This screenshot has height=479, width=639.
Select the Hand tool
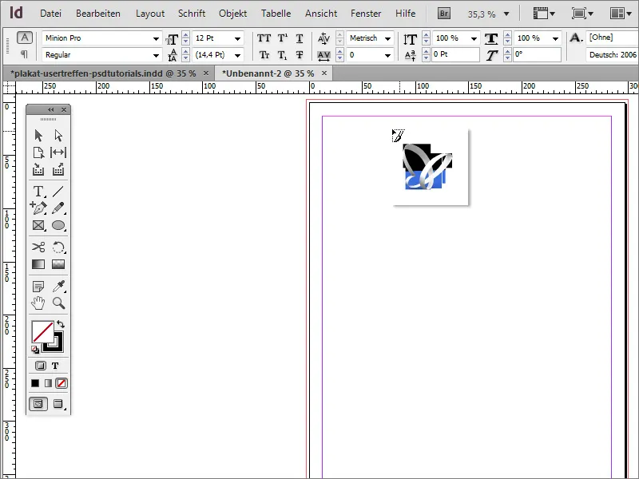point(40,303)
